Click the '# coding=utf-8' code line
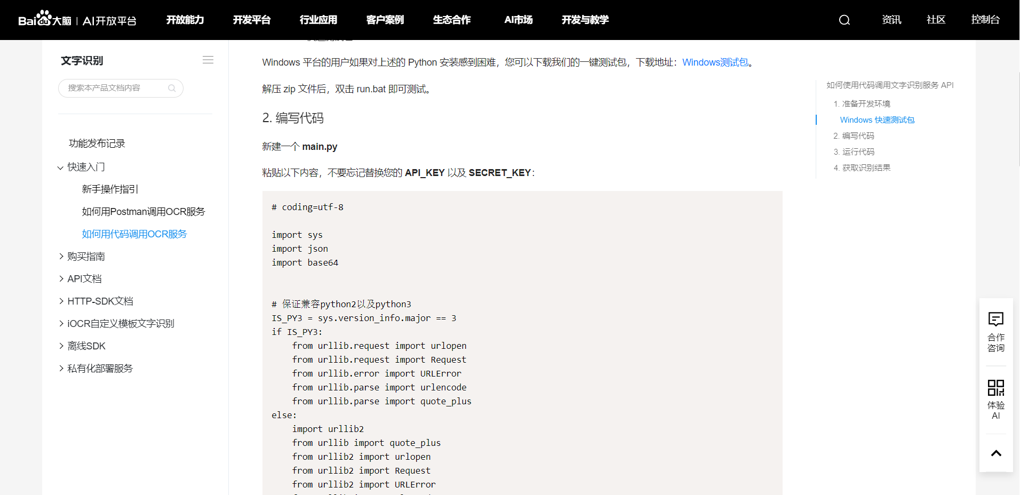Image resolution: width=1020 pixels, height=495 pixels. [308, 207]
